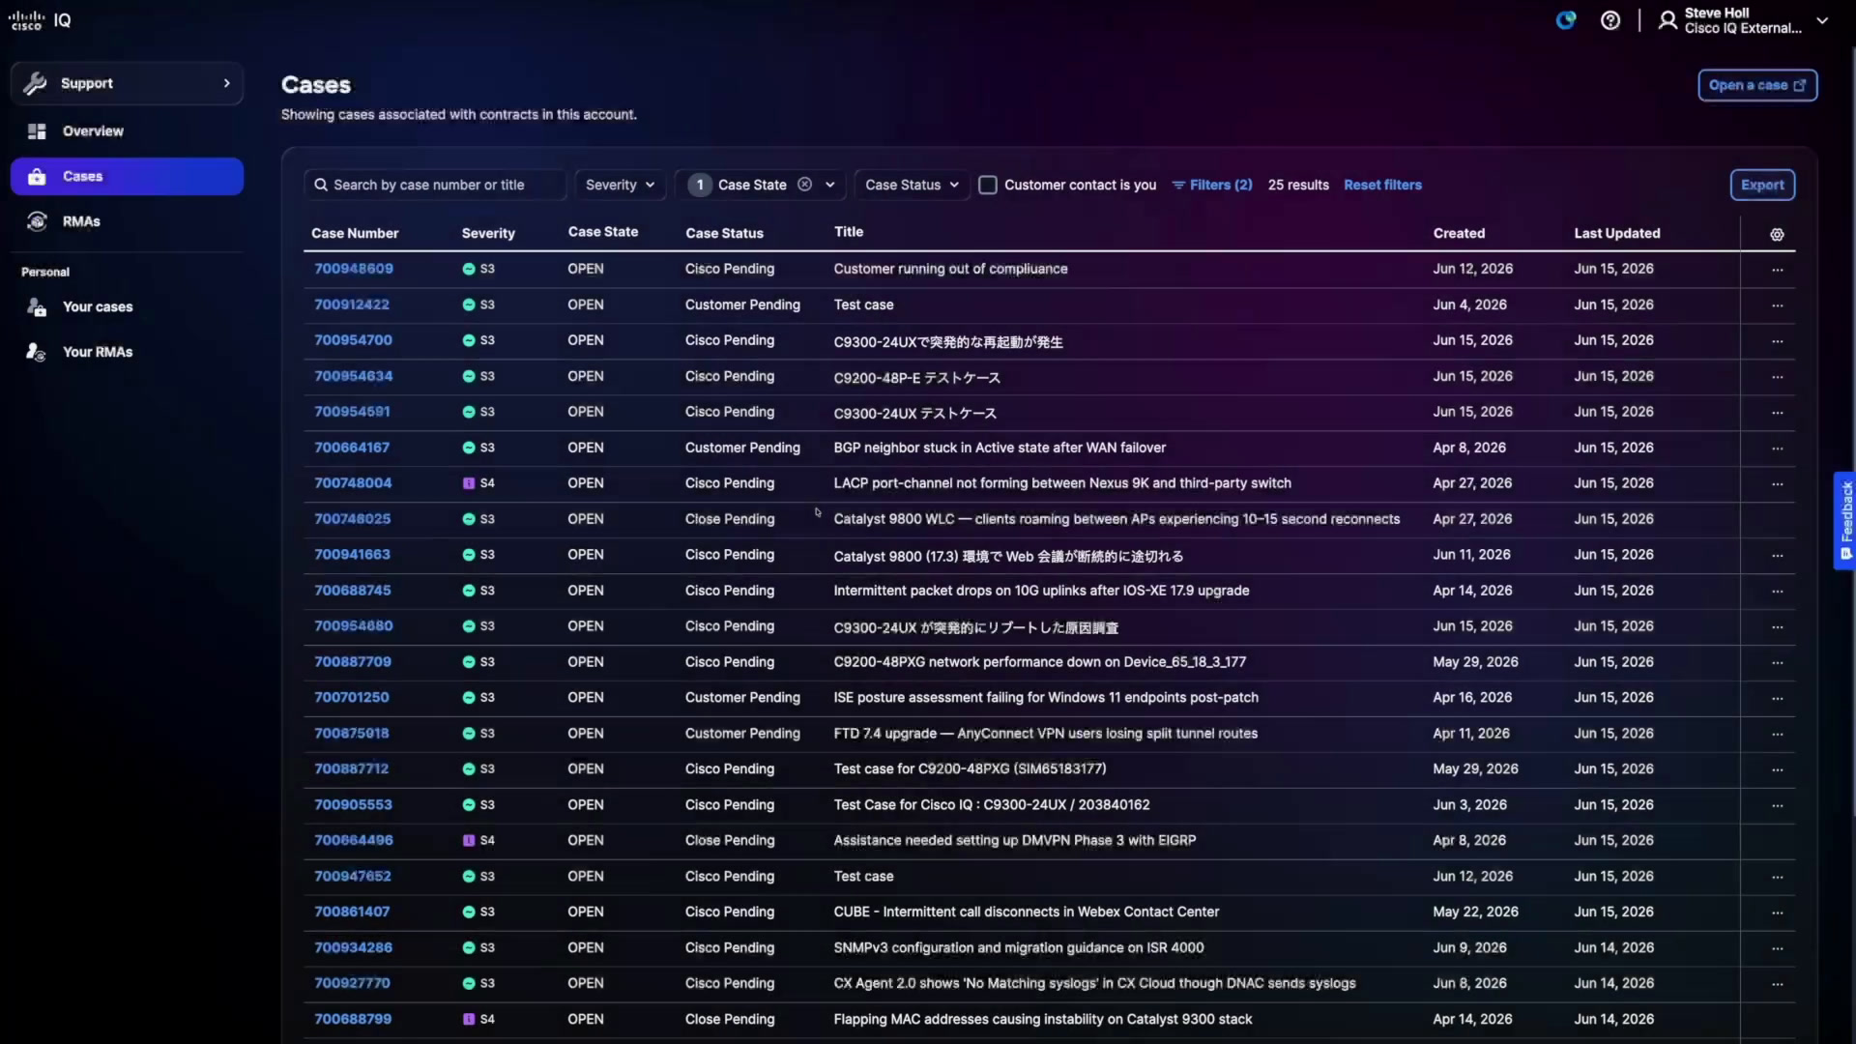Open row actions for case 700664167
Screen dimensions: 1856x1044
coord(1777,449)
